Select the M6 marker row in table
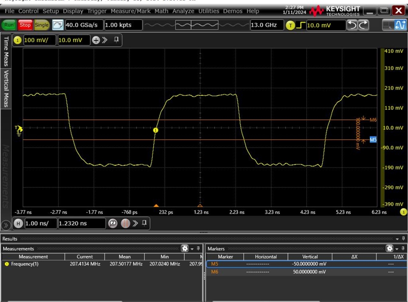The image size is (408, 302). 307,272
